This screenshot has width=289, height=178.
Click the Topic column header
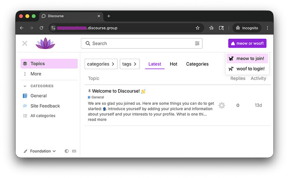tap(94, 78)
